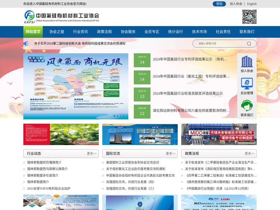Open 加强国际交流，共促行业发展（三）

tap(130, 189)
